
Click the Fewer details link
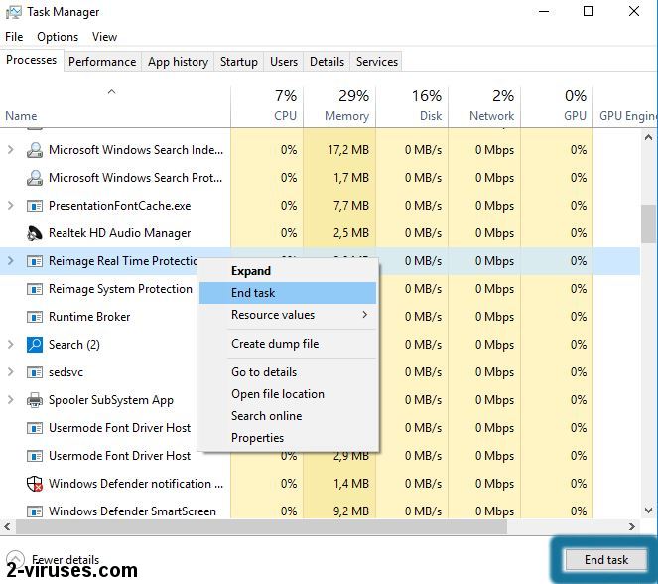pos(66,560)
